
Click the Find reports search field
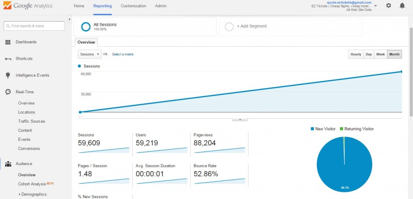click(x=34, y=26)
